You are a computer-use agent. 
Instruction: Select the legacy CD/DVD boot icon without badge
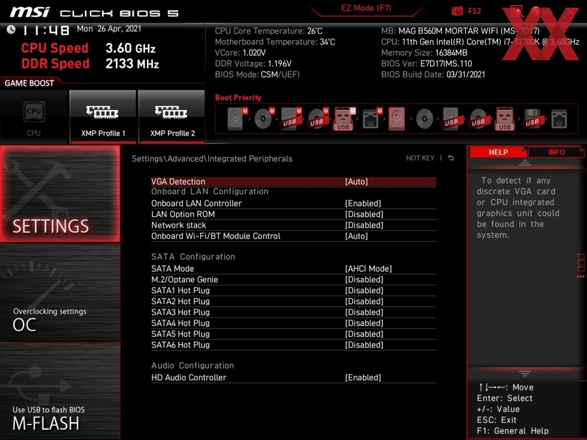424,119
